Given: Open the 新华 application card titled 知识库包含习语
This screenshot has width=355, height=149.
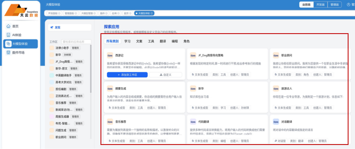Looking at the screenshot, I should 227,97.
